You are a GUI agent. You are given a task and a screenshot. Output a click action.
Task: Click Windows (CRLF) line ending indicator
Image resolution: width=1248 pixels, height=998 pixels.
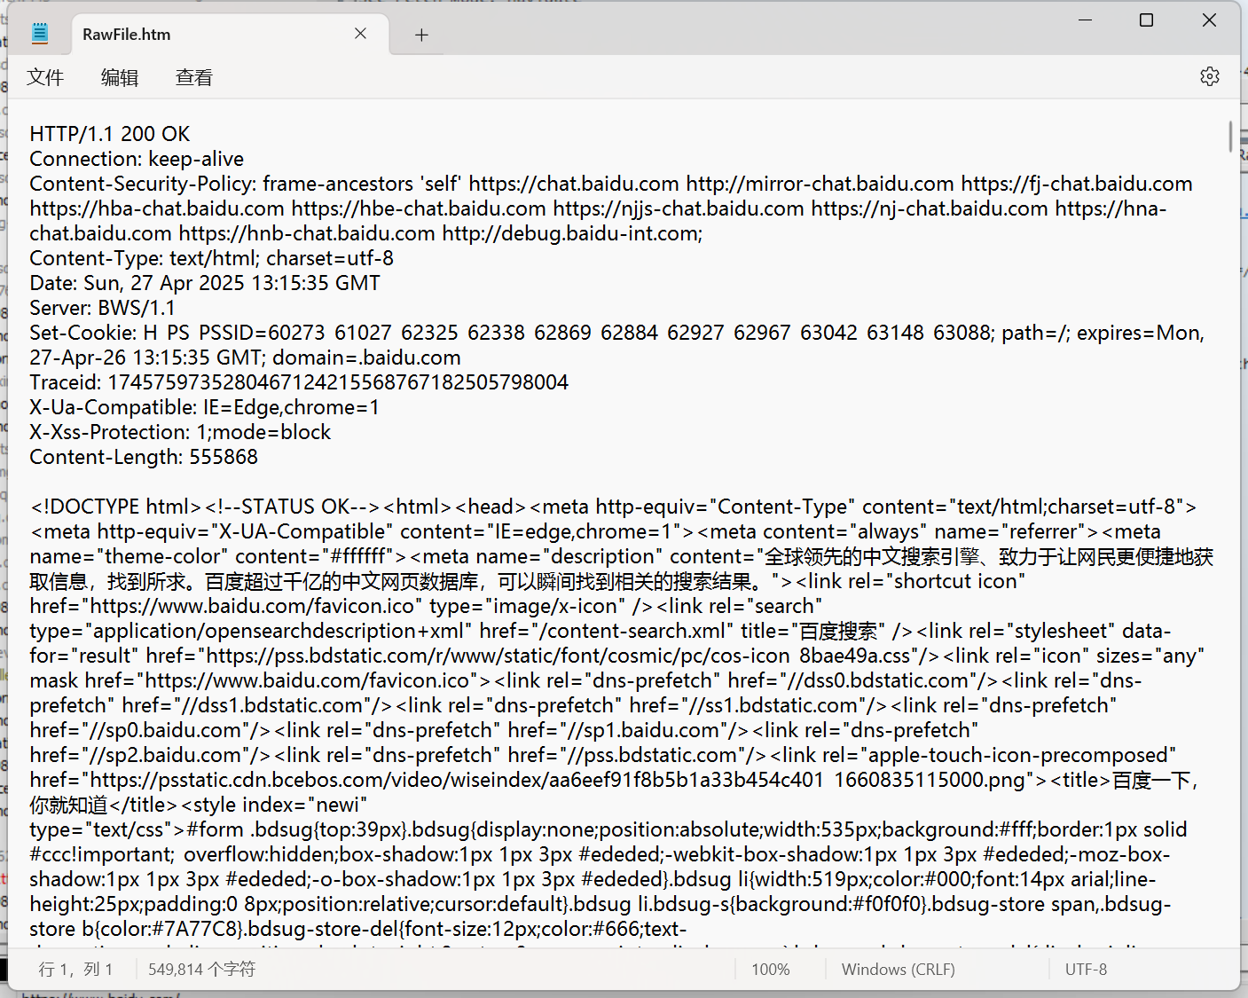(x=898, y=970)
